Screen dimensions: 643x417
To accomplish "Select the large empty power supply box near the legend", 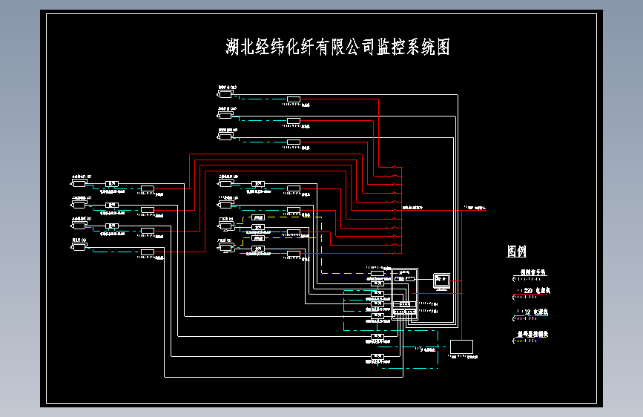I will [461, 347].
